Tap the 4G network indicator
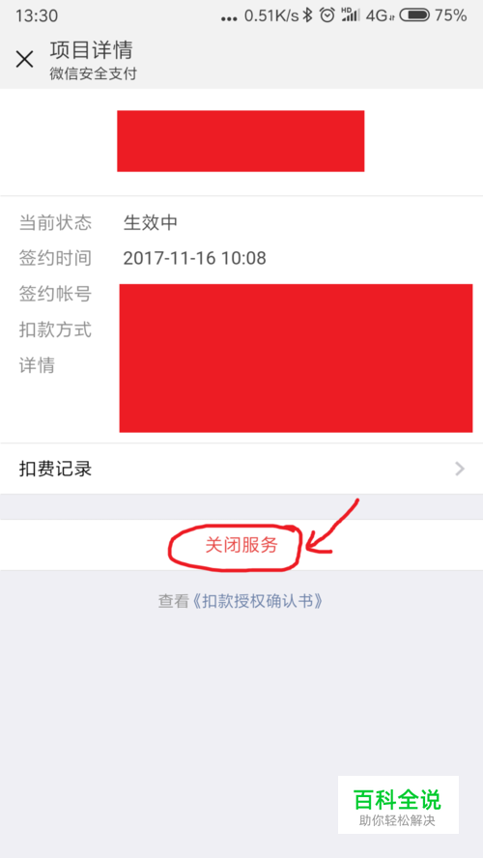 pos(381,15)
